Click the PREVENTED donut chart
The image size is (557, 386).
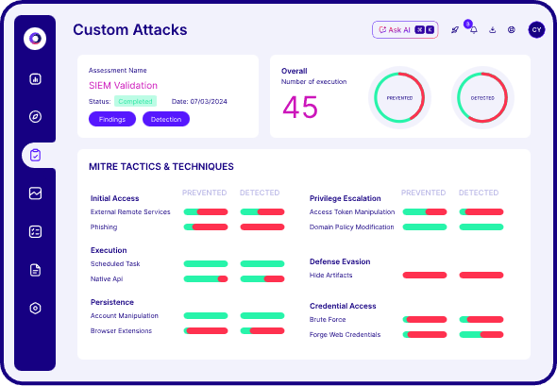point(399,97)
